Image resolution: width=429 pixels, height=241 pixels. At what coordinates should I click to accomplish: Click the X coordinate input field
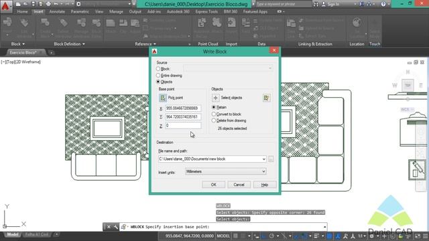tap(183, 108)
